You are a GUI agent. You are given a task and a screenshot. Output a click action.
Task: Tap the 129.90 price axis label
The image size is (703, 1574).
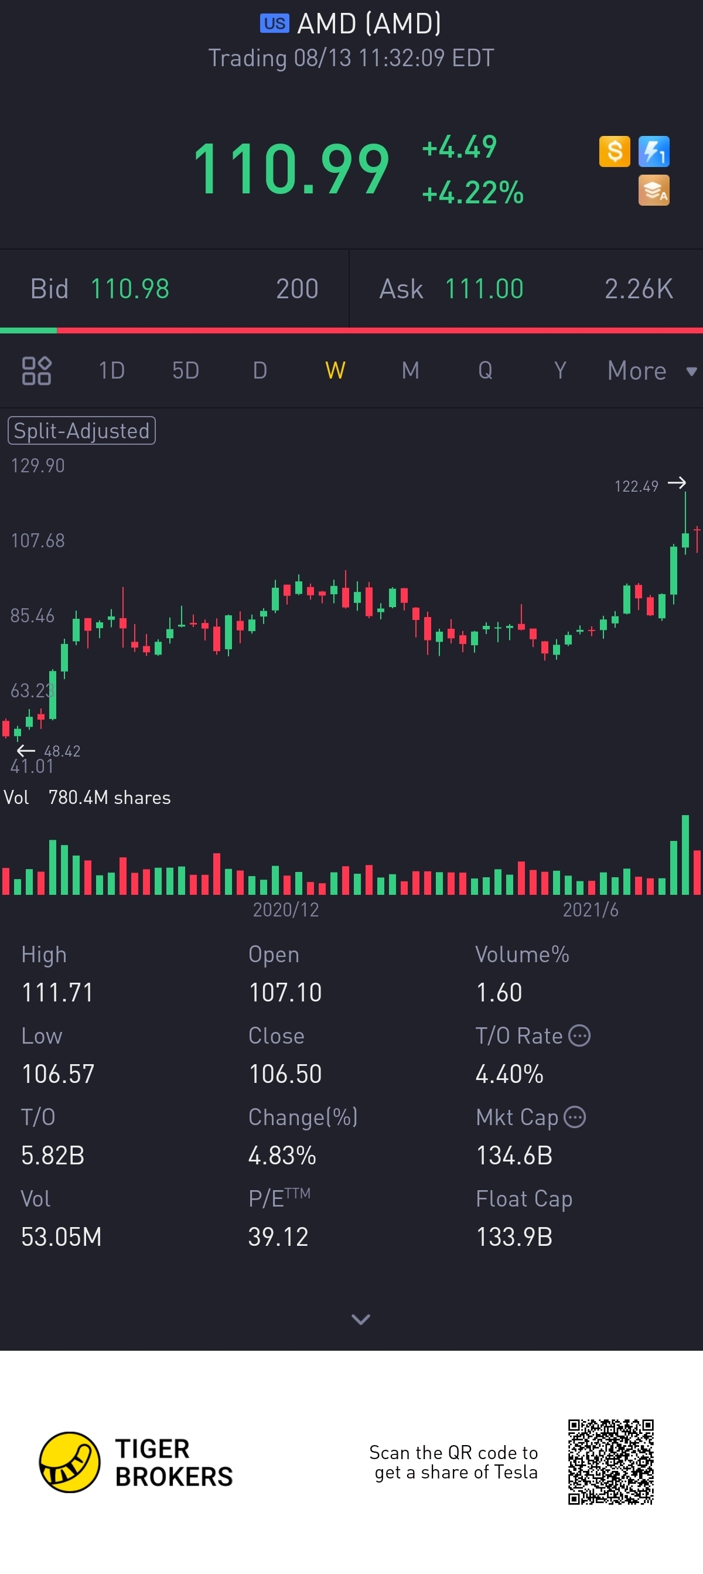click(x=37, y=466)
